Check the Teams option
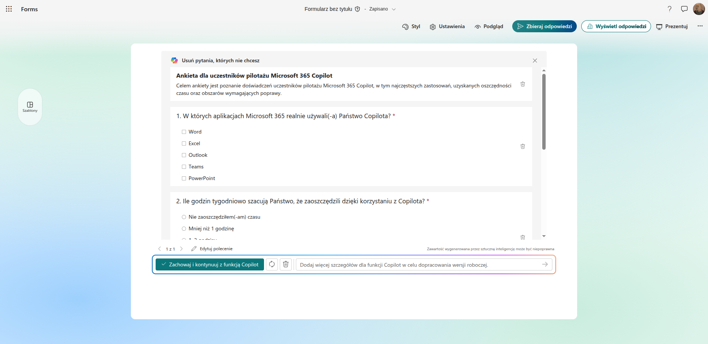This screenshot has height=344, width=708. pos(184,167)
